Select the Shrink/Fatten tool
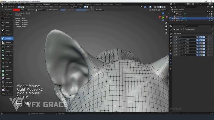 point(7,86)
